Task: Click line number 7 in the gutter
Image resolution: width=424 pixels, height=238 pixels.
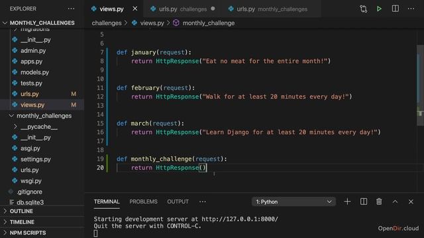Action: tap(102, 52)
